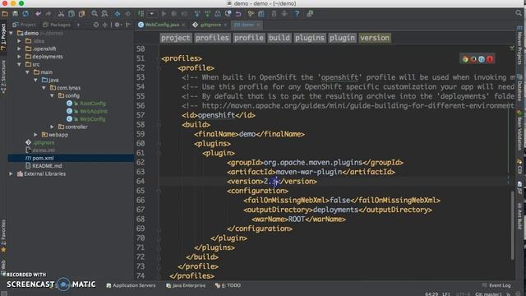Click scroll from source target icon

coord(96,25)
